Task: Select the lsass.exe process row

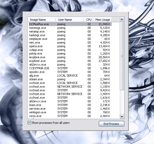Action: (x=70, y=105)
